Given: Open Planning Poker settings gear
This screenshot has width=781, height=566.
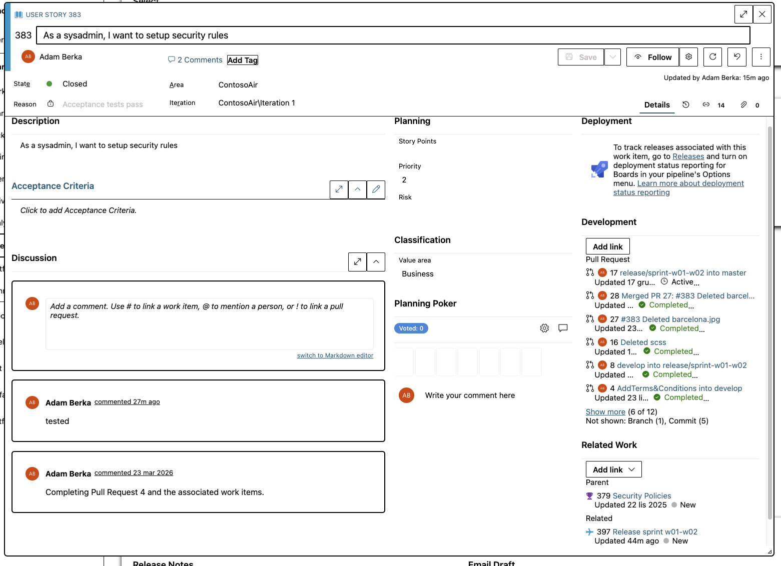Looking at the screenshot, I should pos(544,328).
